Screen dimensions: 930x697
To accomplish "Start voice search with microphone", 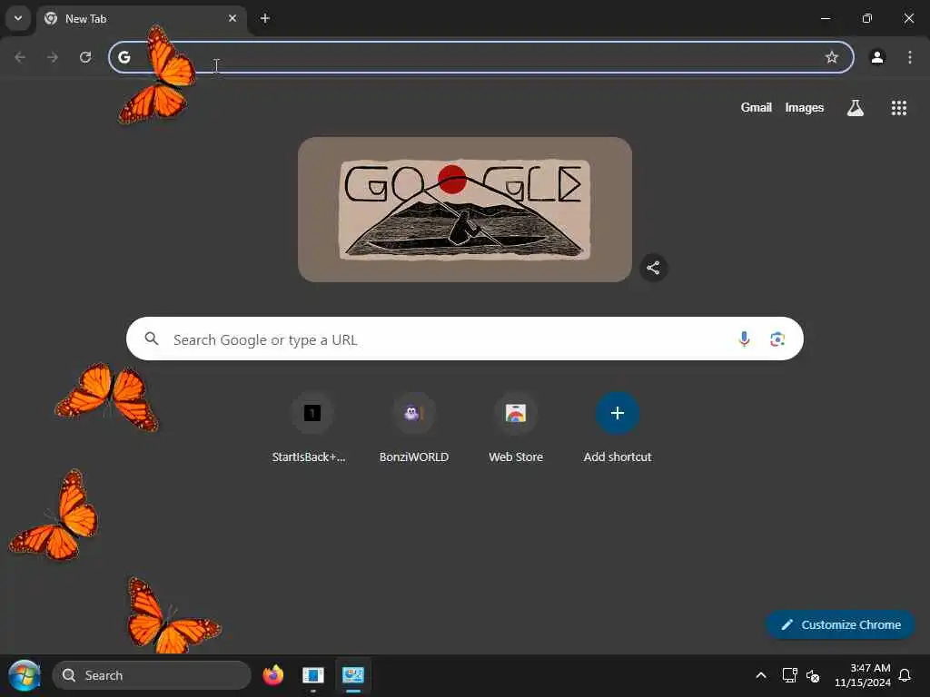I will click(744, 339).
